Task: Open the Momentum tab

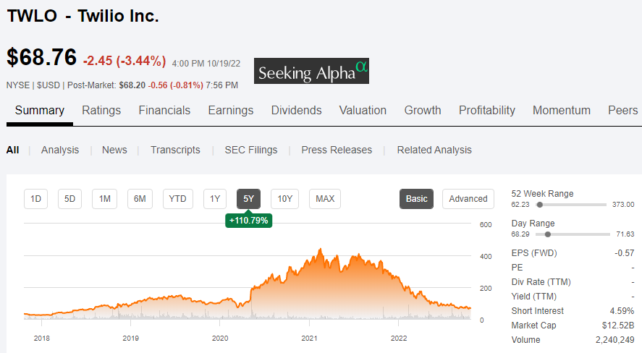Action: (562, 111)
